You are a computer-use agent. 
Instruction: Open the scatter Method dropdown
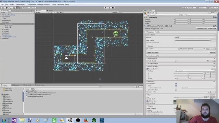click(195, 71)
